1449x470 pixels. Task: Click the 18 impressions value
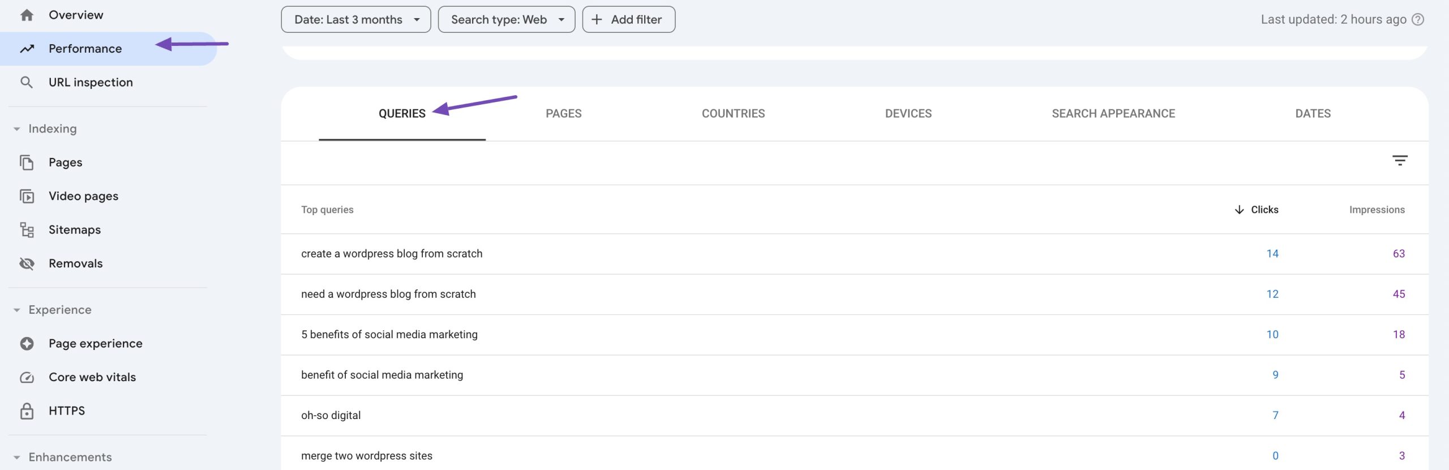(x=1399, y=335)
